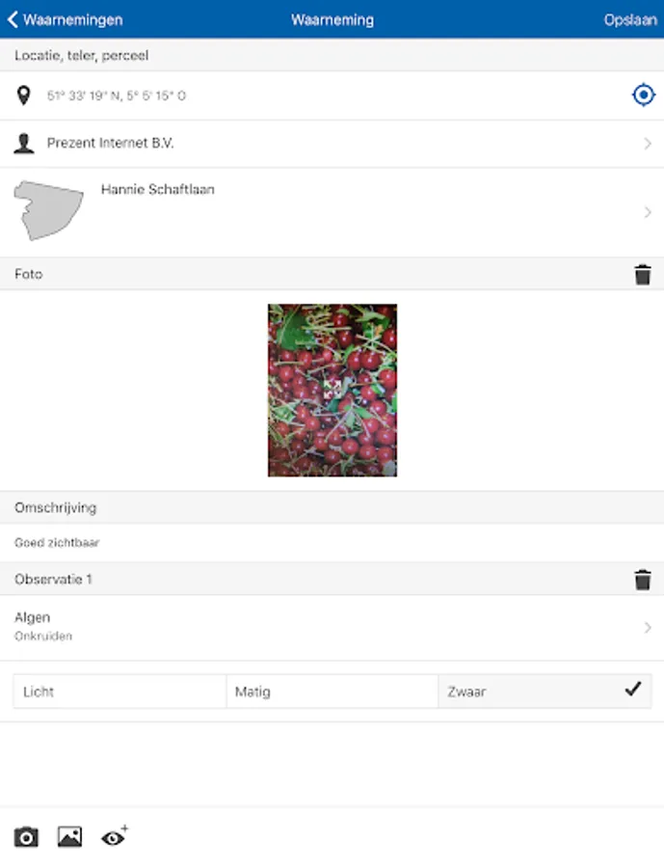This screenshot has width=664, height=868.
Task: Go back to Waarnemingen list
Action: tap(65, 20)
